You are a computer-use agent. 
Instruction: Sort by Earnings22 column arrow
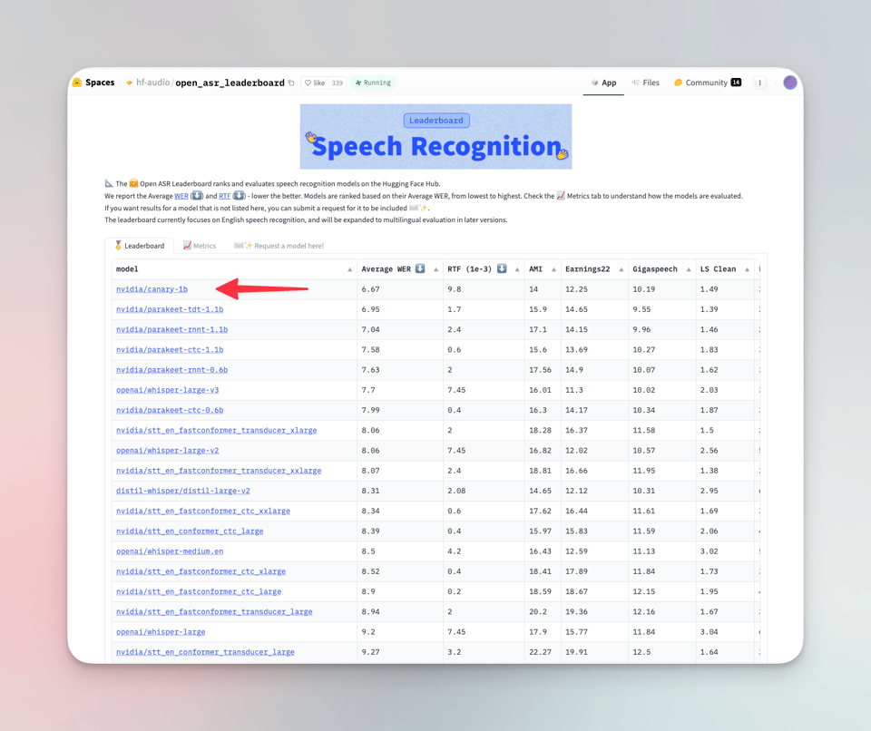click(x=621, y=269)
